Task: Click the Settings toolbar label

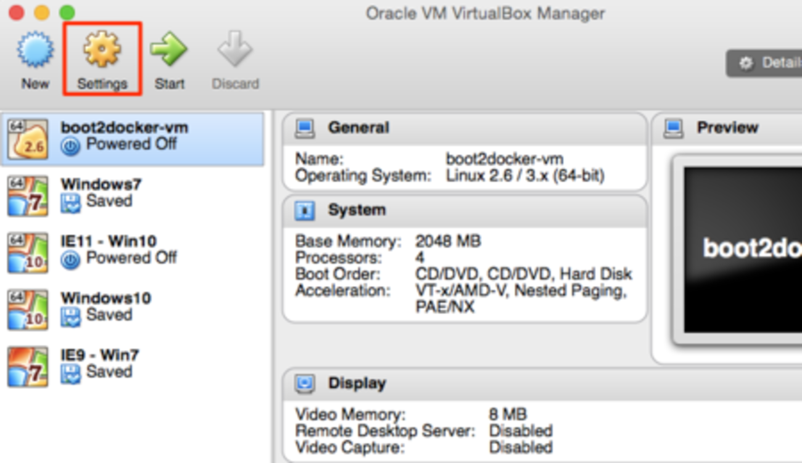Action: (x=102, y=84)
